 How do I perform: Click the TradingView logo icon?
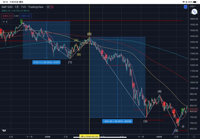[x=4, y=131]
